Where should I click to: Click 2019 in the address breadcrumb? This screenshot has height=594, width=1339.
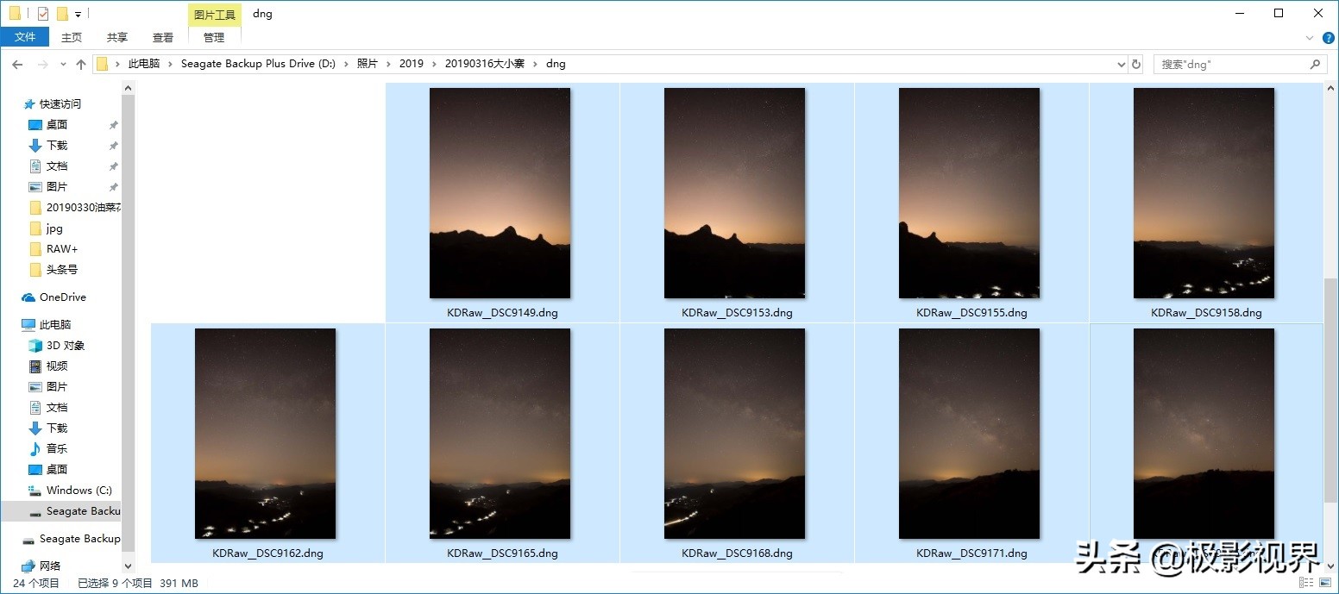[x=412, y=64]
